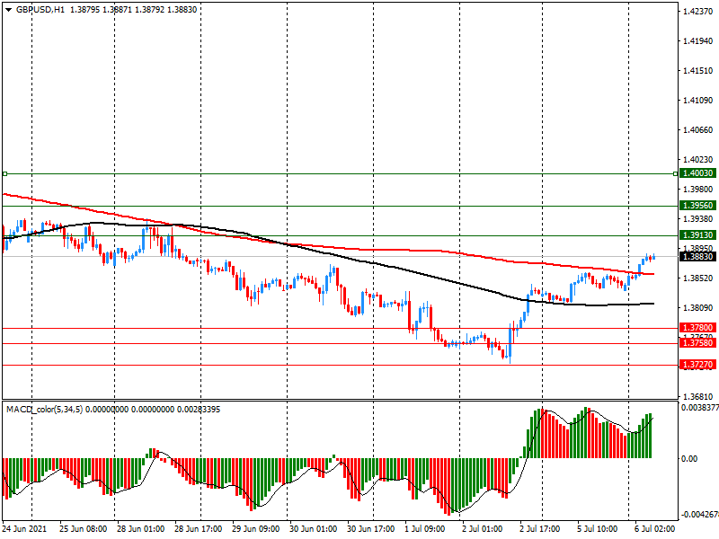Click the 1.42370 value on the price scale

point(697,12)
